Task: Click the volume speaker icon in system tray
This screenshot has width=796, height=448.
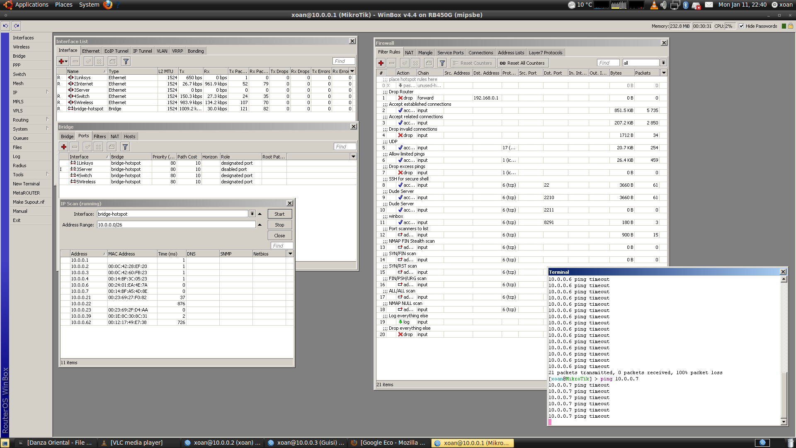Action: (664, 5)
